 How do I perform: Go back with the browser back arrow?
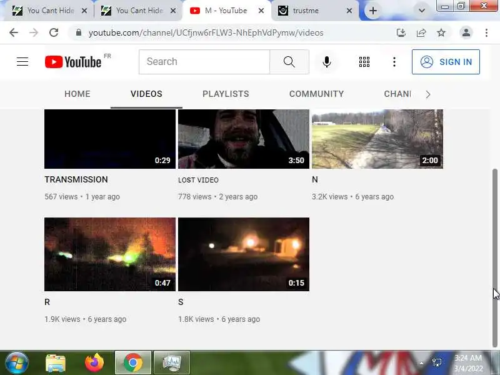[14, 32]
